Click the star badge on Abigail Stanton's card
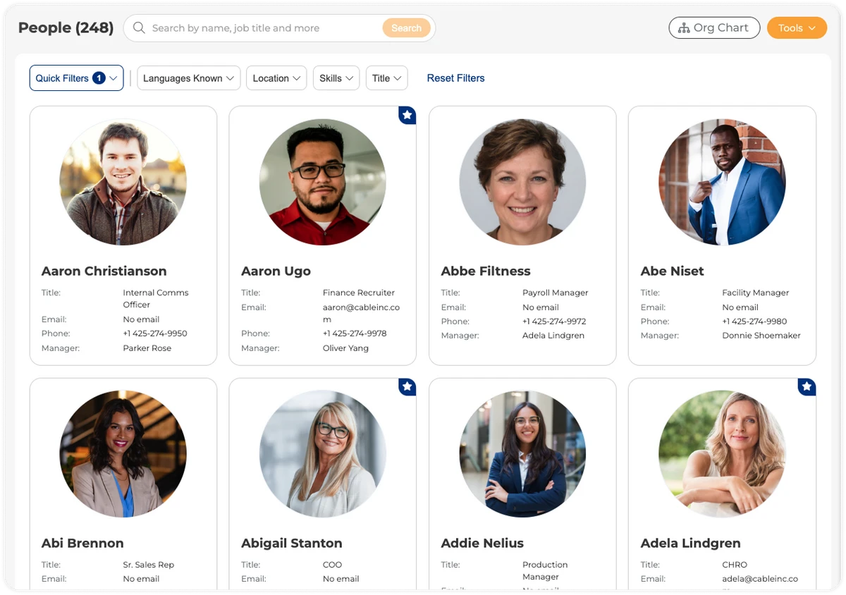The image size is (846, 595). pyautogui.click(x=407, y=386)
